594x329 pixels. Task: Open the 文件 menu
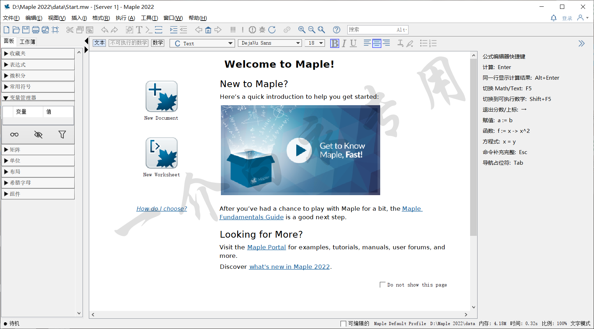point(11,18)
